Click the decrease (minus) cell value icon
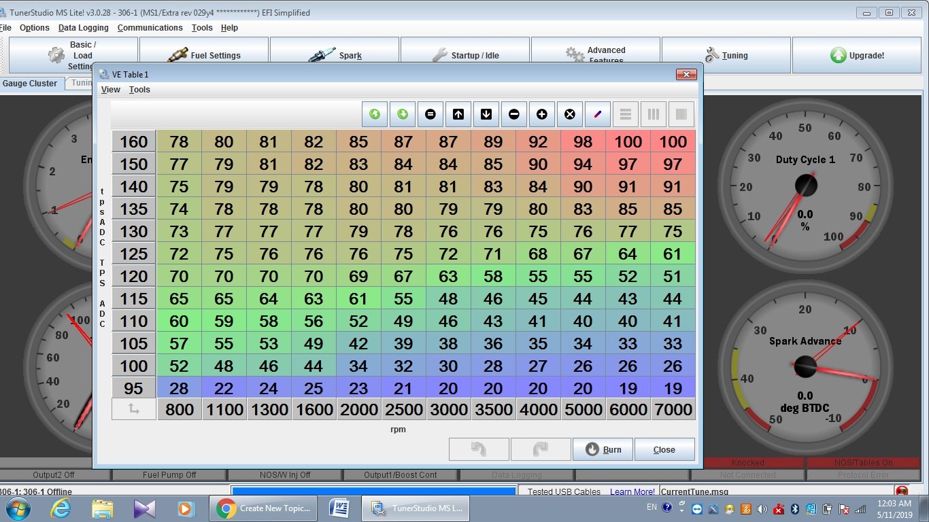The image size is (929, 522). click(514, 114)
